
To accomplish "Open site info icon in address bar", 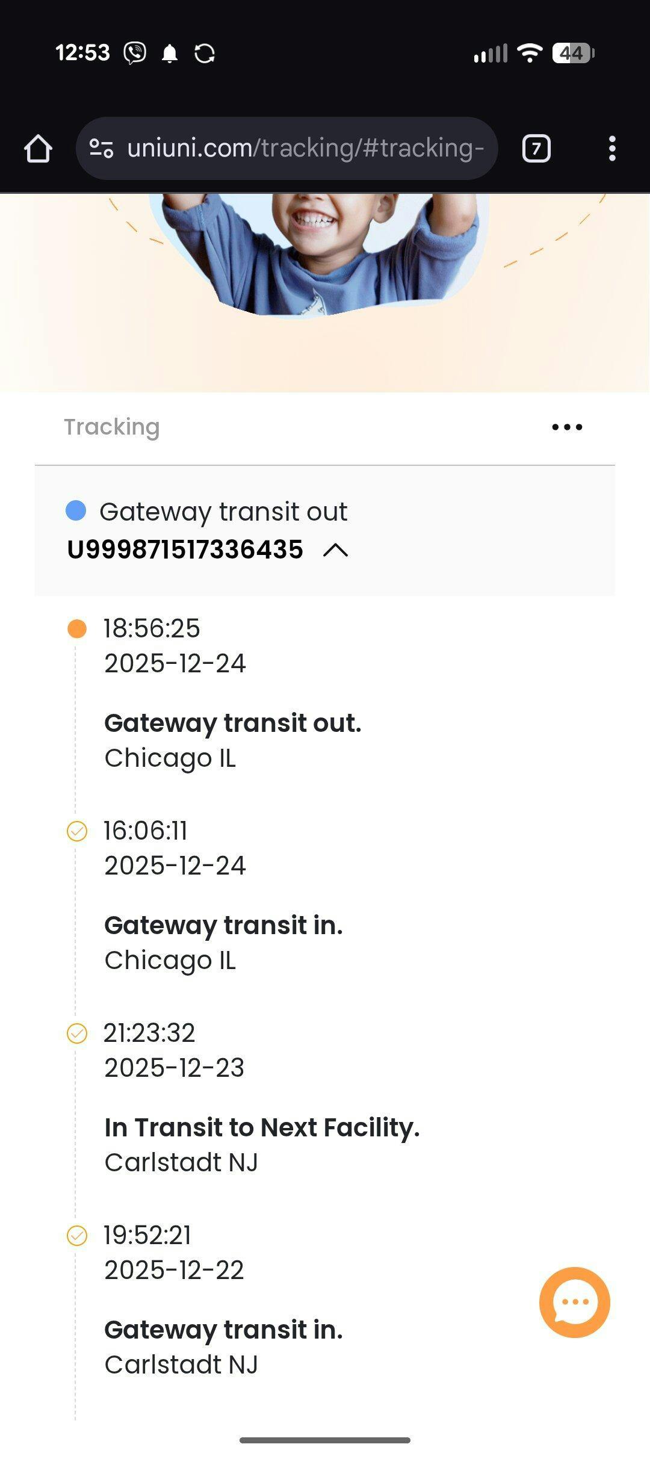I will click(101, 148).
